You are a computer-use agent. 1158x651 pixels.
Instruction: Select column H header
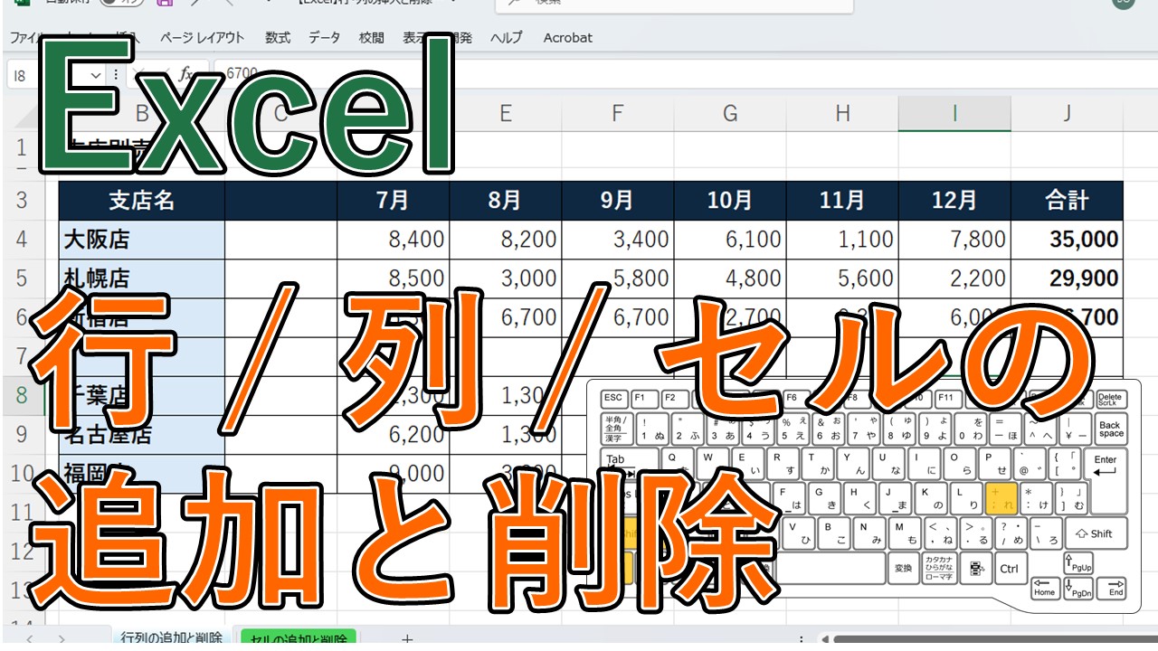(x=842, y=113)
